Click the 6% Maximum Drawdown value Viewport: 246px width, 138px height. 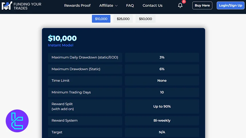[162, 69]
